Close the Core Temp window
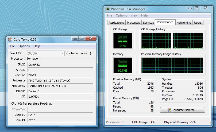216x132 pixels. click(91, 39)
